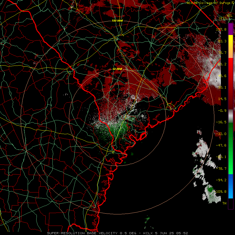This screenshot has width=235, height=235.
Task: Click the TH label under the color bar
Action: pos(224,203)
